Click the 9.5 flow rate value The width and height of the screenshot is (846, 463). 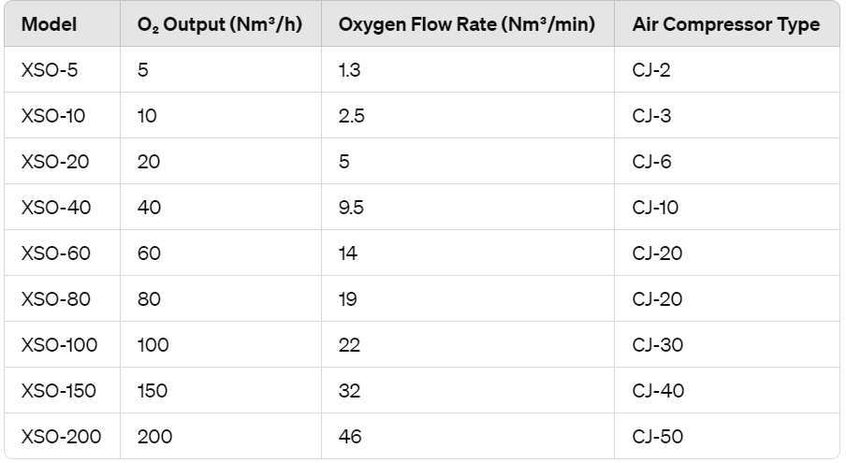coord(351,208)
